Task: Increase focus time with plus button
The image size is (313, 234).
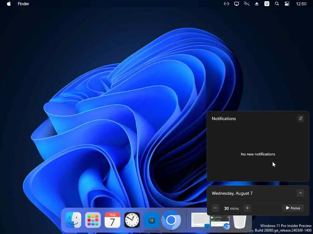Action: [x=247, y=208]
